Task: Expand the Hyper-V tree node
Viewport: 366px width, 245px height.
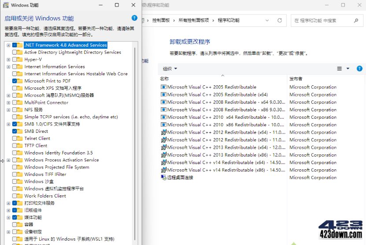Action: (8, 60)
